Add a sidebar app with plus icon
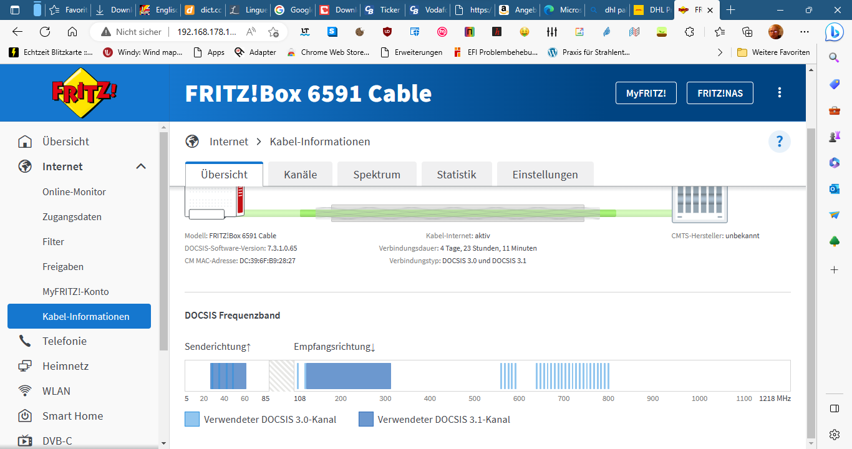The image size is (852, 449). click(835, 269)
